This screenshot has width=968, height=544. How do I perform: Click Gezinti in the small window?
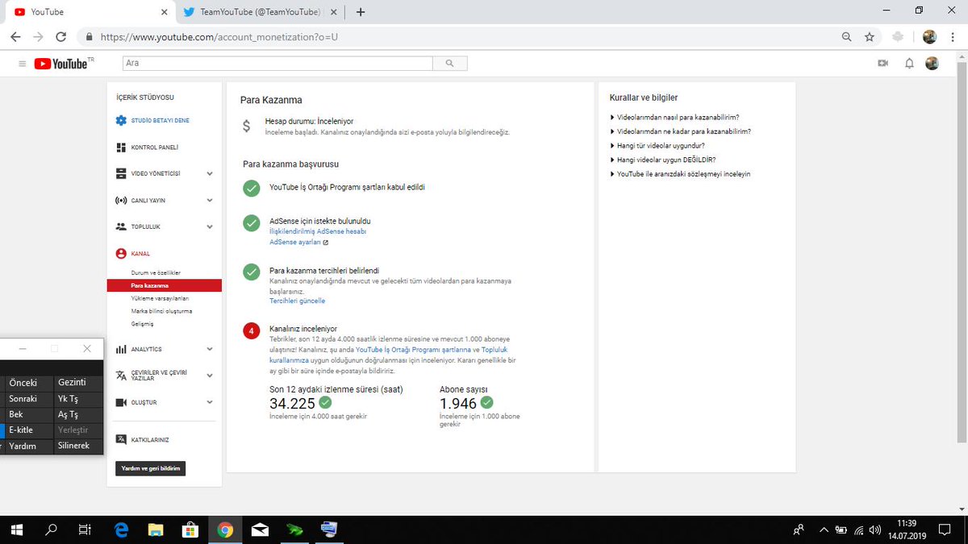point(78,383)
